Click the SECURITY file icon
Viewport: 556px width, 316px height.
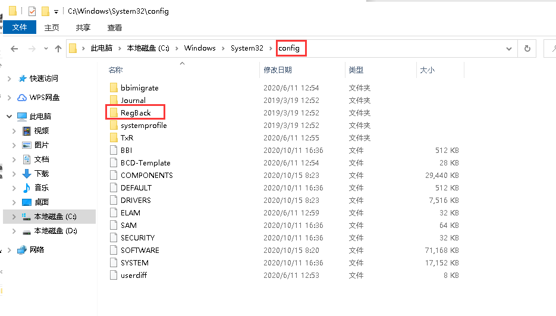tap(114, 237)
